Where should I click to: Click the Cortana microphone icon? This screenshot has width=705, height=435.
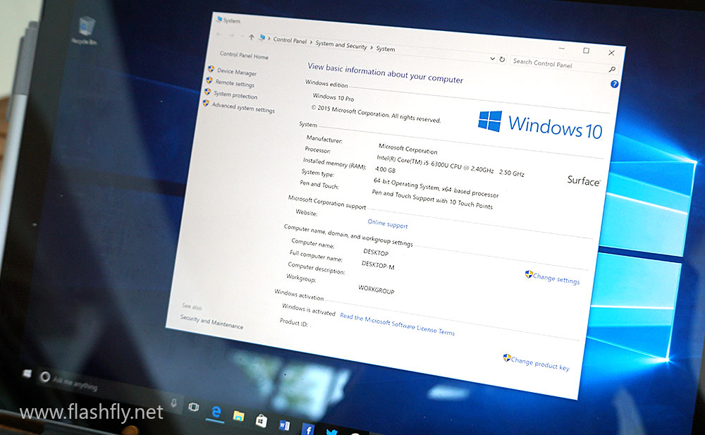coord(173,404)
